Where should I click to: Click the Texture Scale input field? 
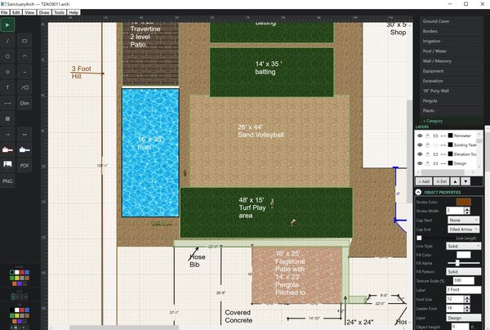463,281
